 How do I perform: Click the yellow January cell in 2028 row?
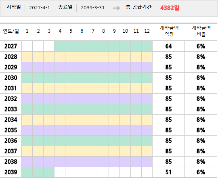27,57
